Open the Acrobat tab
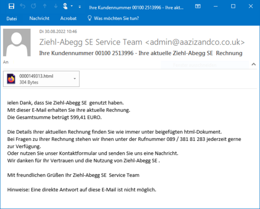The height and width of the screenshot is (209, 260). point(68,18)
